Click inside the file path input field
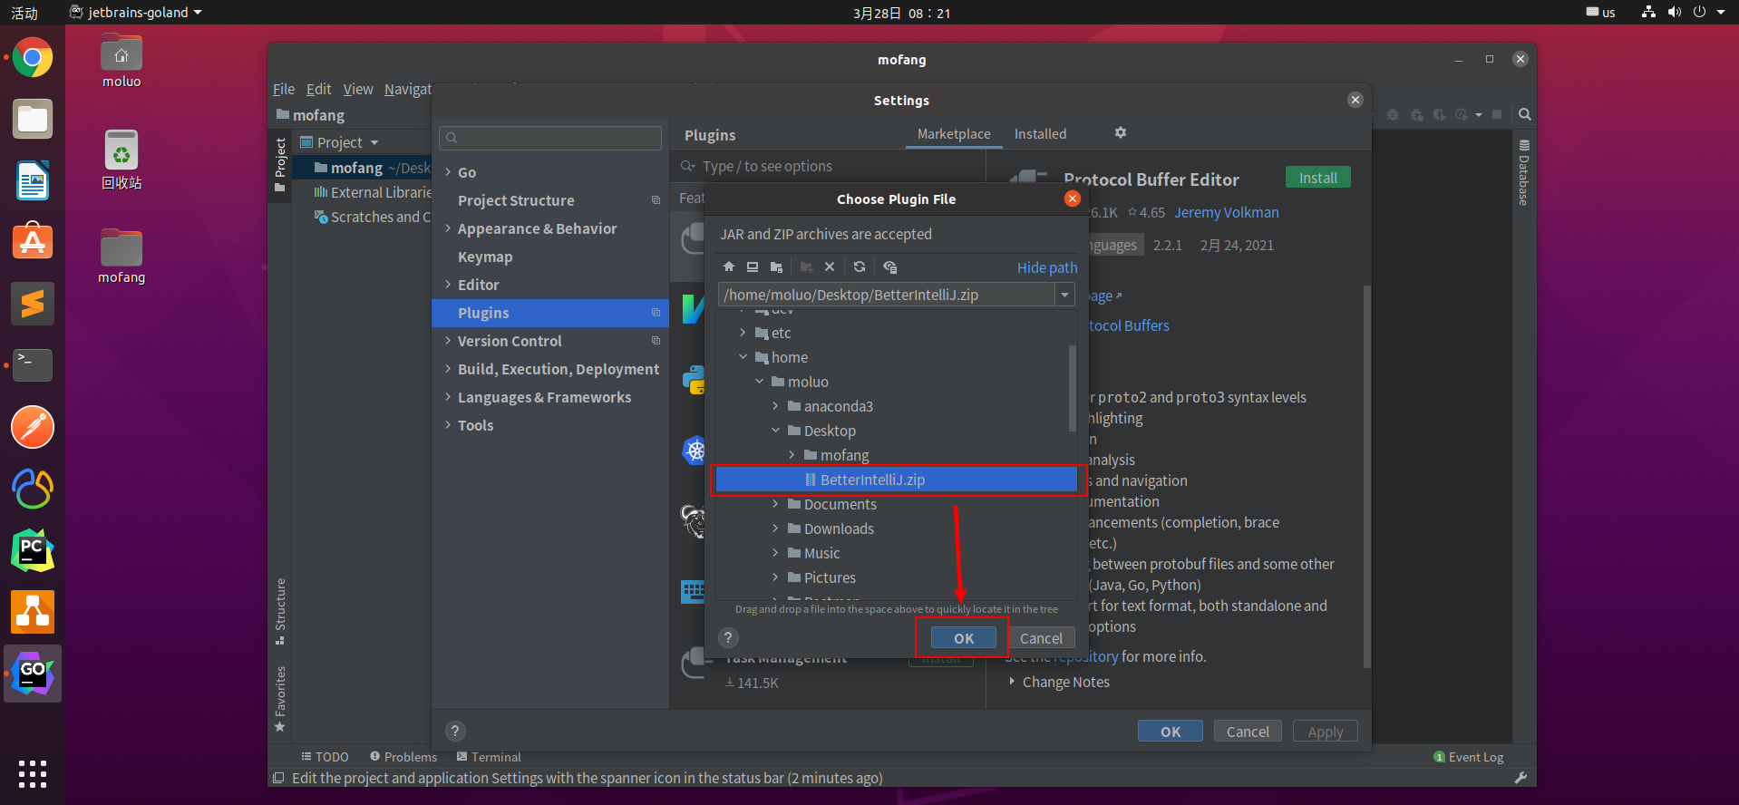 (x=886, y=295)
